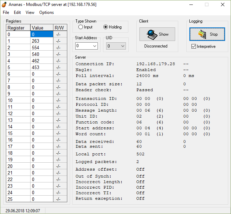Click the Local port 502 value

pos(140,154)
